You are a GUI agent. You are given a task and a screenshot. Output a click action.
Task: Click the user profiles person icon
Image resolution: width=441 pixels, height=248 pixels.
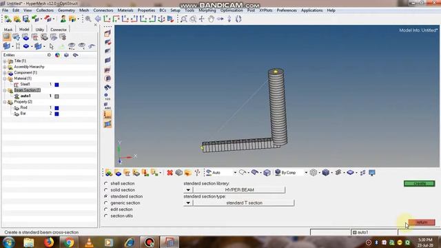[x=63, y=19]
